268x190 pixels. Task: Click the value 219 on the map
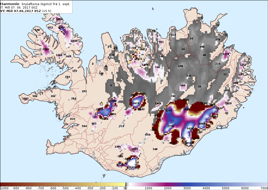click(x=189, y=76)
